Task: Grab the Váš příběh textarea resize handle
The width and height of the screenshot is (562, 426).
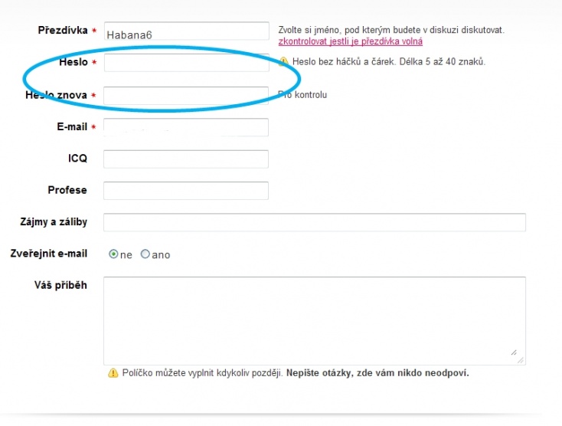Action: click(520, 359)
